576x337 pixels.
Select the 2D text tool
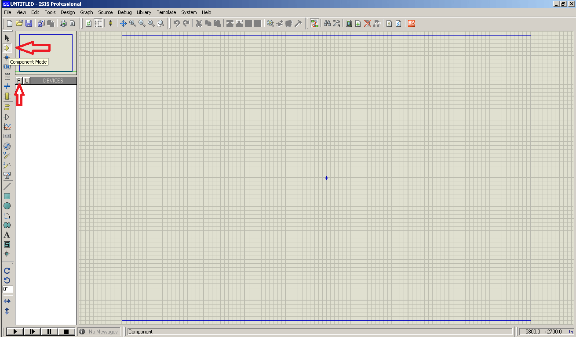(x=7, y=235)
